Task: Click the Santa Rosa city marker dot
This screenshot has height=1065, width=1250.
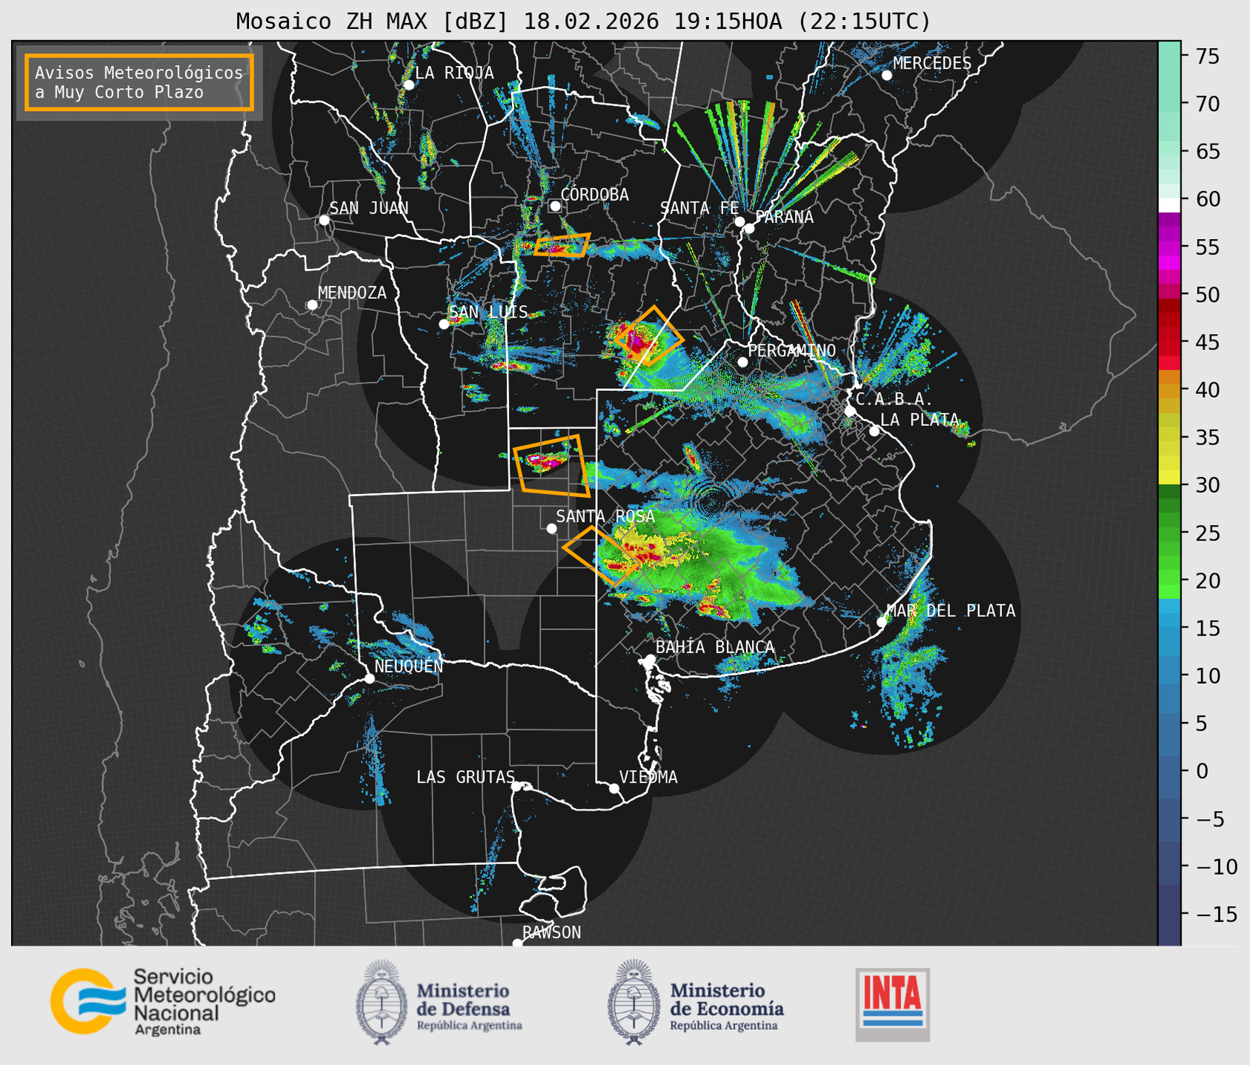Action: [551, 528]
